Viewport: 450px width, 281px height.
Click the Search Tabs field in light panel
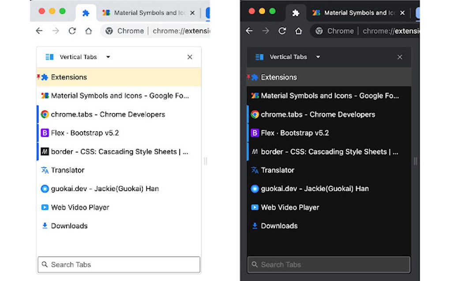point(119,265)
